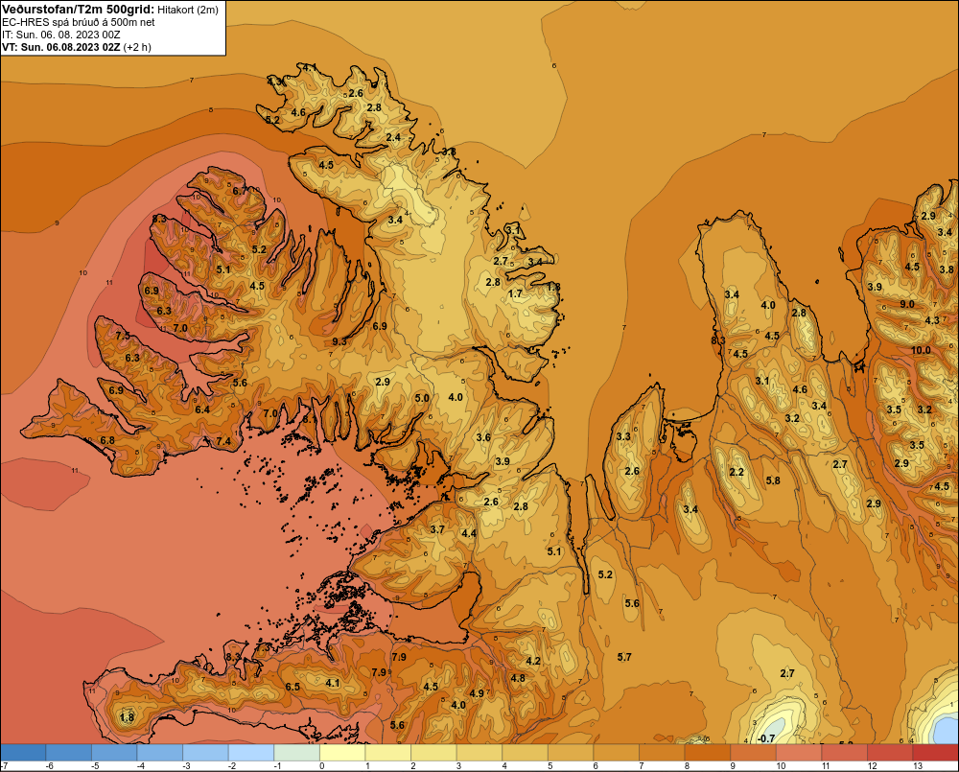Click the '6.4' temperature value

coord(202,409)
